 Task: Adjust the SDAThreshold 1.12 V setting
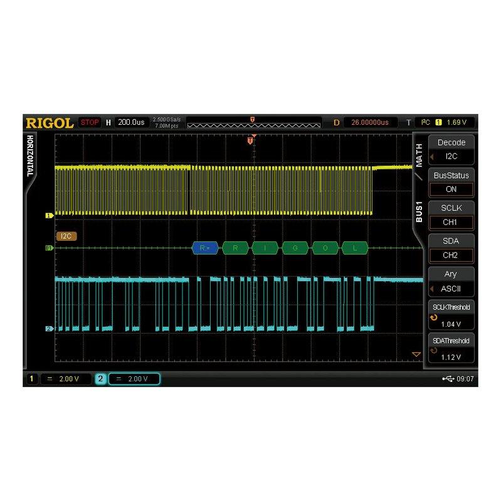click(x=451, y=348)
